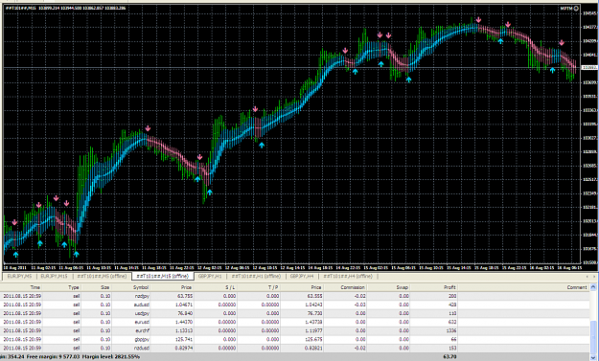This screenshot has width=599, height=361.
Task: Open the ##T101##,H1 (offline) chart tab
Action: tap(256, 276)
